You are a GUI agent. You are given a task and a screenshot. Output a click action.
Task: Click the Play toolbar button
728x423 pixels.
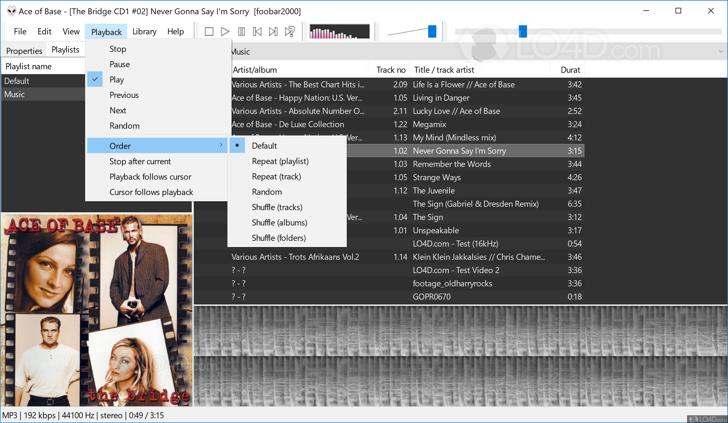point(225,31)
